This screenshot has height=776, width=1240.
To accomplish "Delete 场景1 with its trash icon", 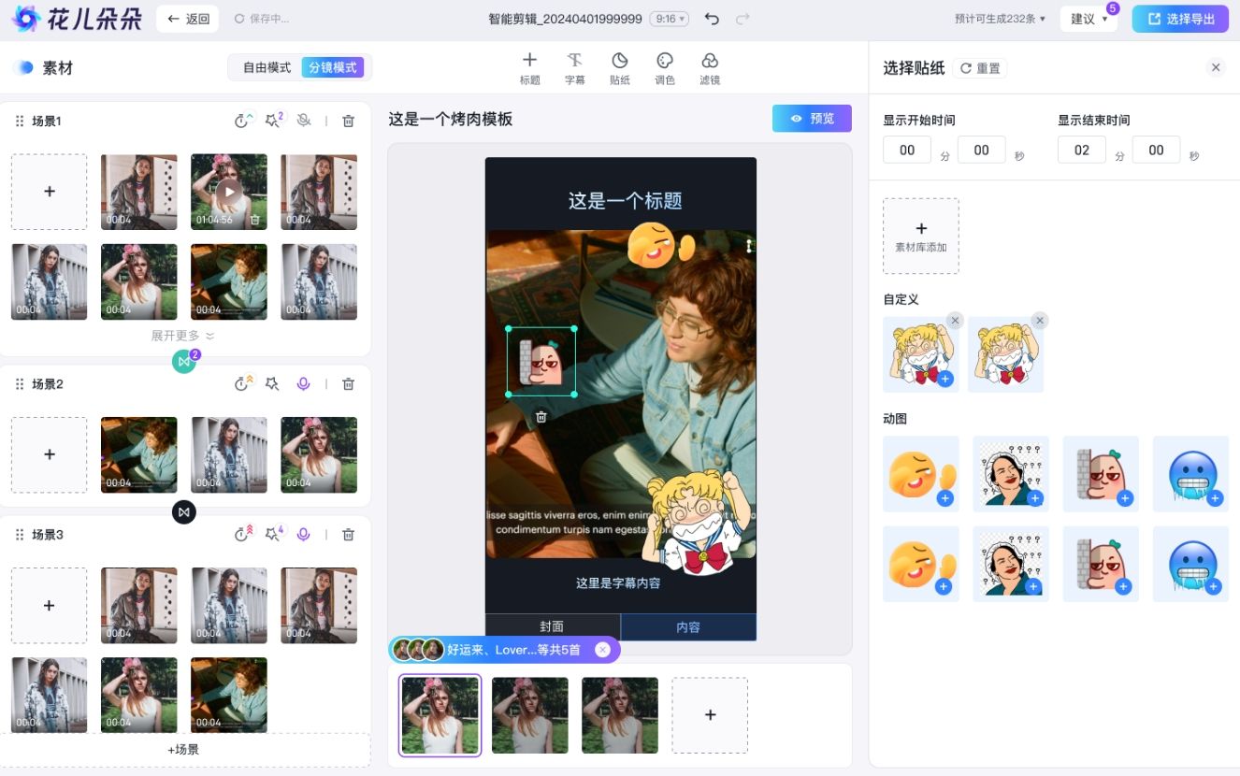I will (348, 121).
